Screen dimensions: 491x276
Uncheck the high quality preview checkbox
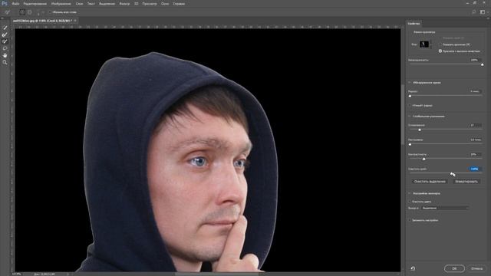tap(440, 51)
